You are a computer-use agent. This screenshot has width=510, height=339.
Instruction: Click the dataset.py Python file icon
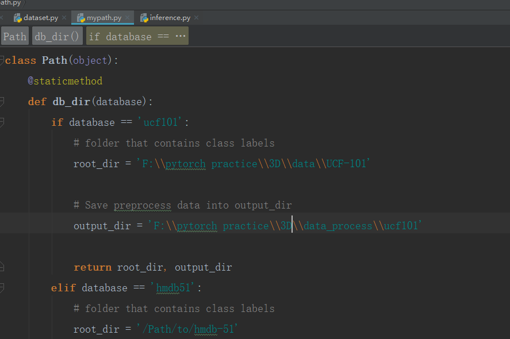pos(18,18)
